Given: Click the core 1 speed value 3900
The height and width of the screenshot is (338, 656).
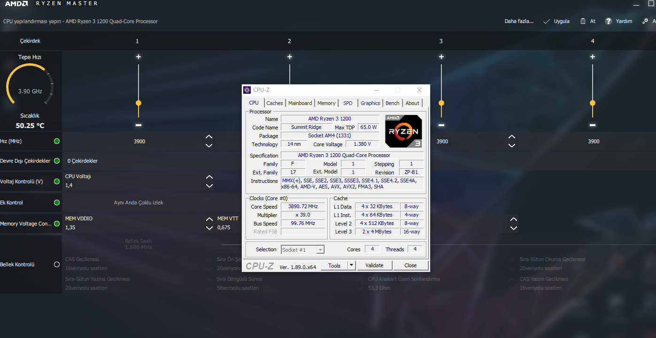Looking at the screenshot, I should point(139,142).
